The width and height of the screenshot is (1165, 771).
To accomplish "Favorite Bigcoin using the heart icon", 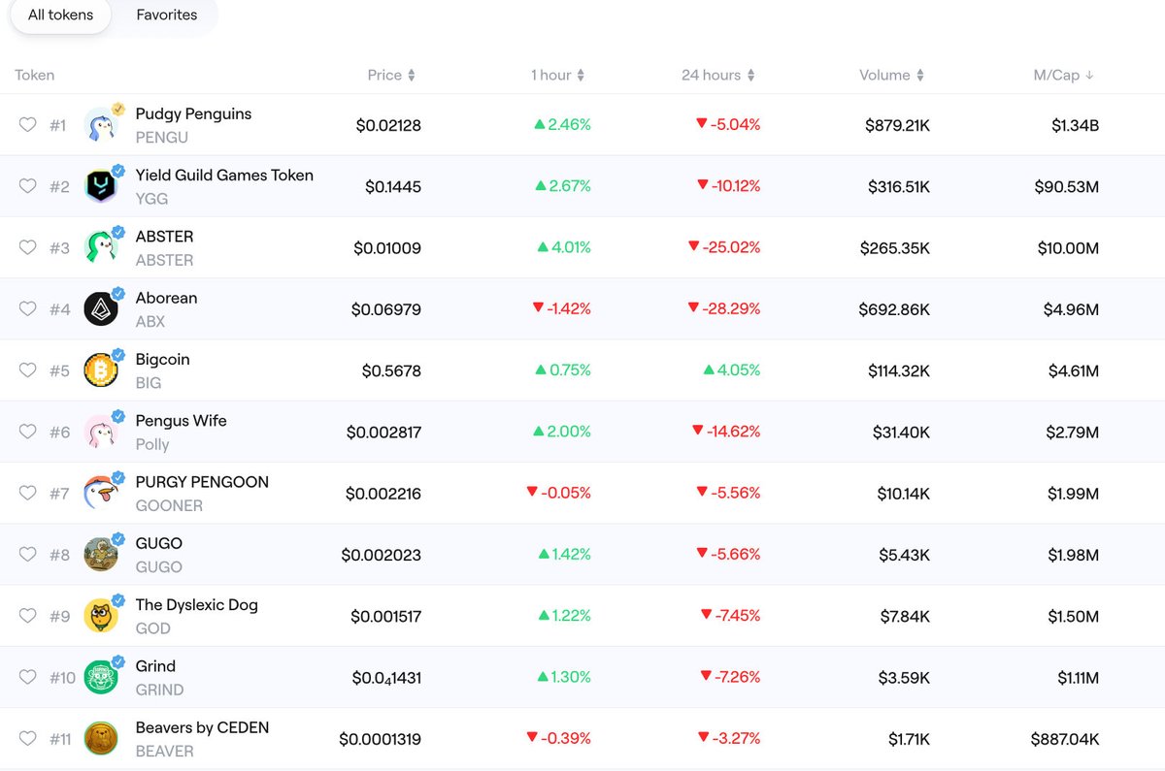I will coord(27,370).
